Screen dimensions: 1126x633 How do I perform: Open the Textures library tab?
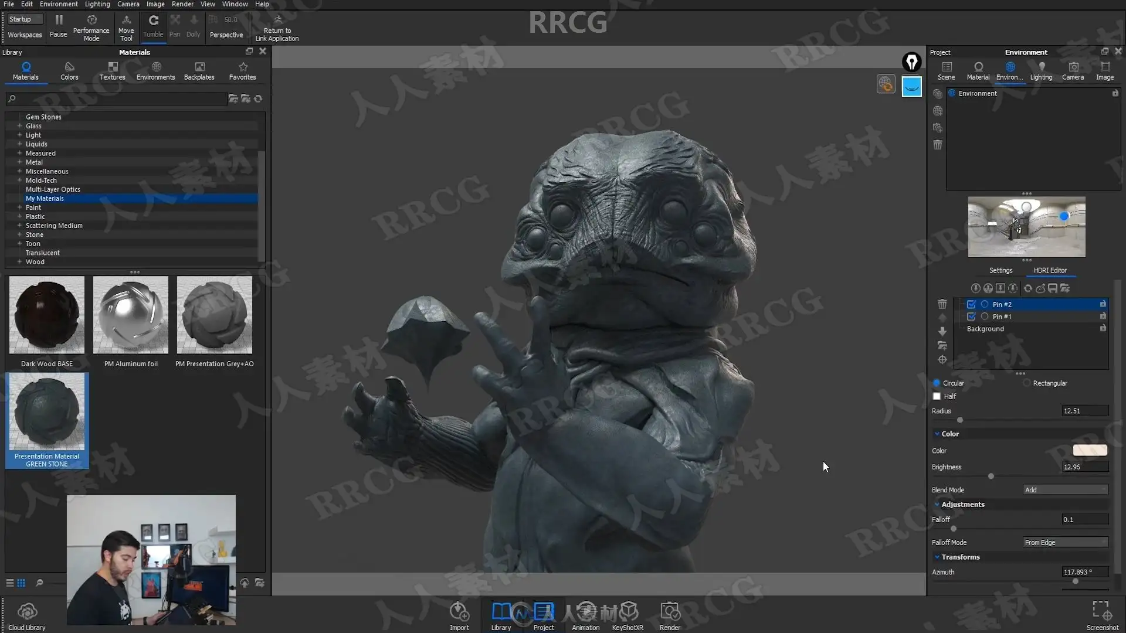[112, 71]
